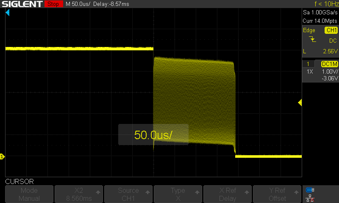Click the 1X probe attenuation label
This screenshot has height=203, width=339.
point(310,71)
